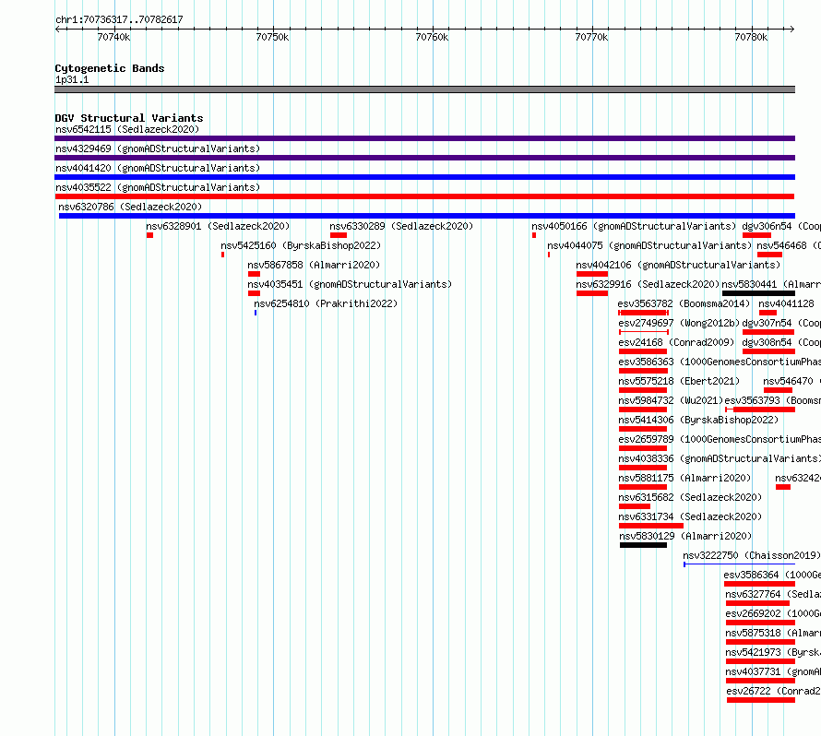Click the black bar under nsv5830129

point(644,545)
